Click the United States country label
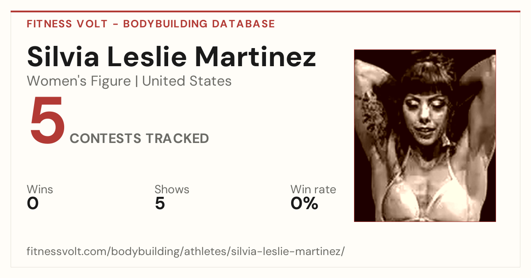Viewport: 531px width, 278px height. (187, 81)
